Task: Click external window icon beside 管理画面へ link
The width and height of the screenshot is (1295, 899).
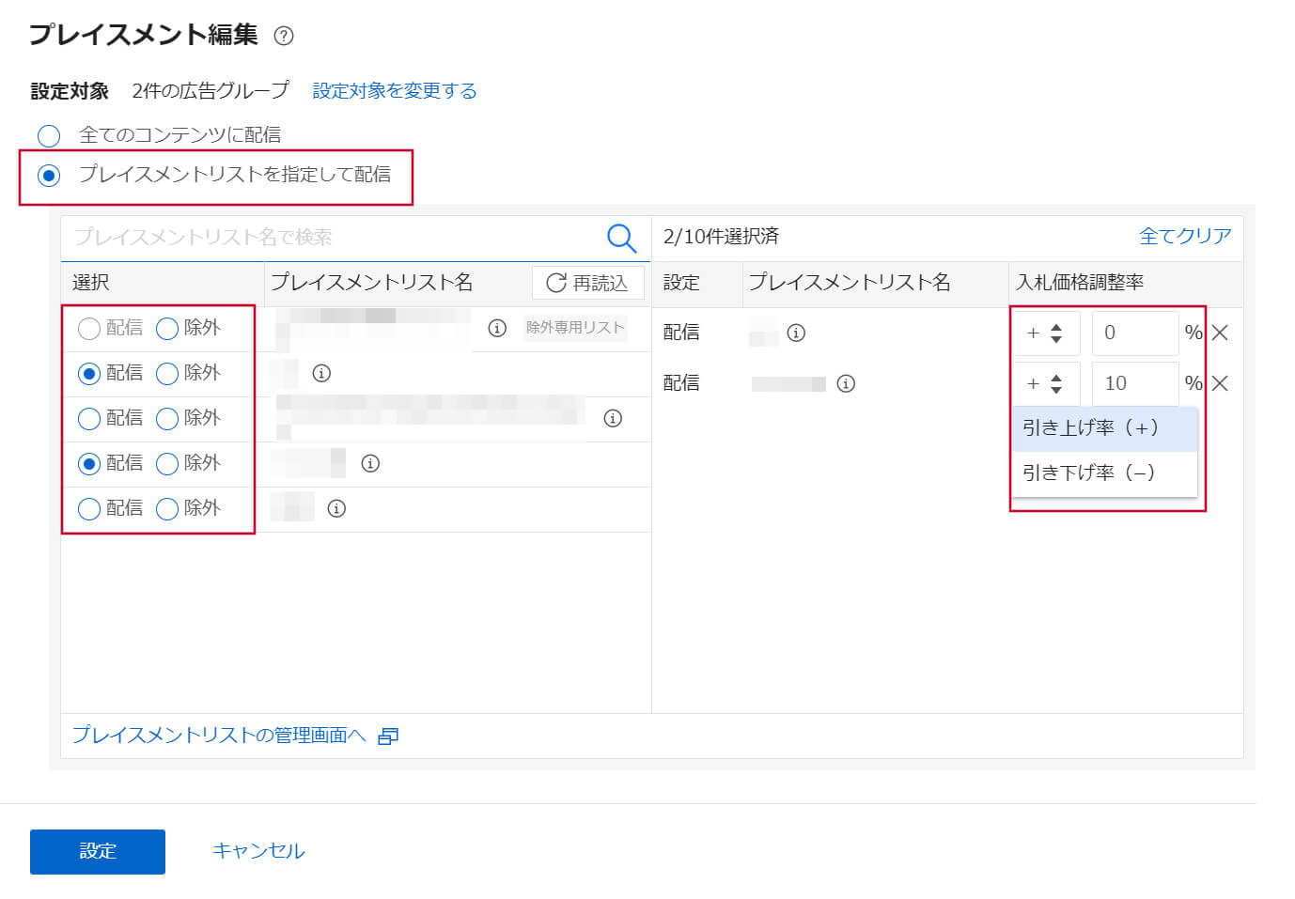Action: (x=388, y=736)
